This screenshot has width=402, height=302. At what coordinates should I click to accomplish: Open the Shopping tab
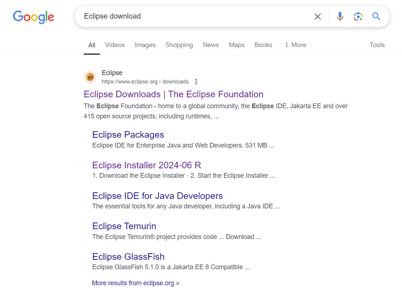click(x=179, y=45)
